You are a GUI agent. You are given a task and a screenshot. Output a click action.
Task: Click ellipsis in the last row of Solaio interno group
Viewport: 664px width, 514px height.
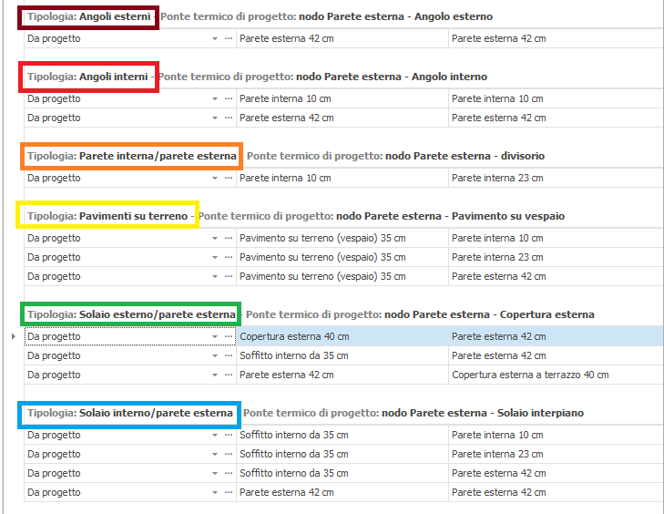click(x=229, y=492)
